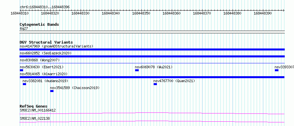Open variant nsv6602852 (Sedlazeck2020) label
Image resolution: width=294 pixels, height=126 pixels.
pyautogui.click(x=46, y=53)
